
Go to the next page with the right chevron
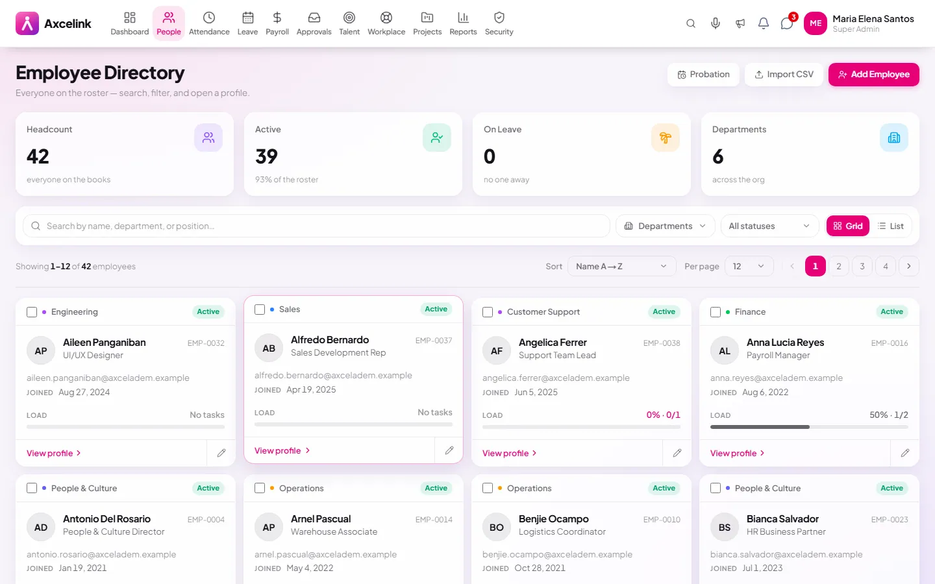(x=909, y=266)
